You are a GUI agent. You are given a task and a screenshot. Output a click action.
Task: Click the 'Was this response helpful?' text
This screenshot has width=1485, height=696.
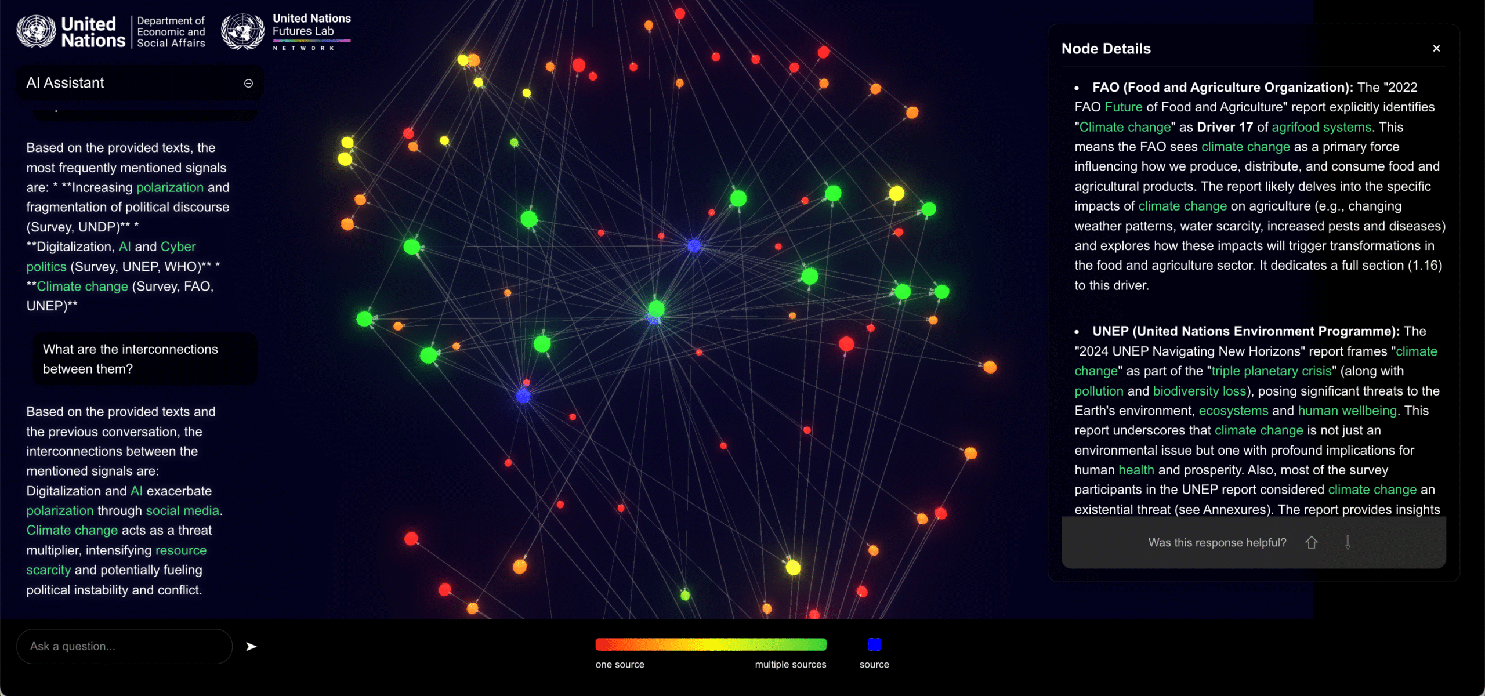(x=1217, y=542)
